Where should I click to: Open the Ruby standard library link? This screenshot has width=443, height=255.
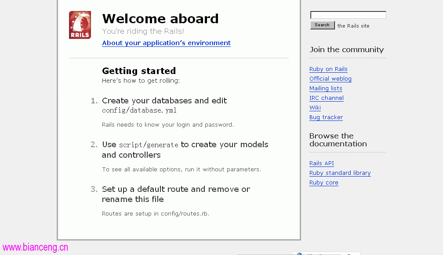340,173
